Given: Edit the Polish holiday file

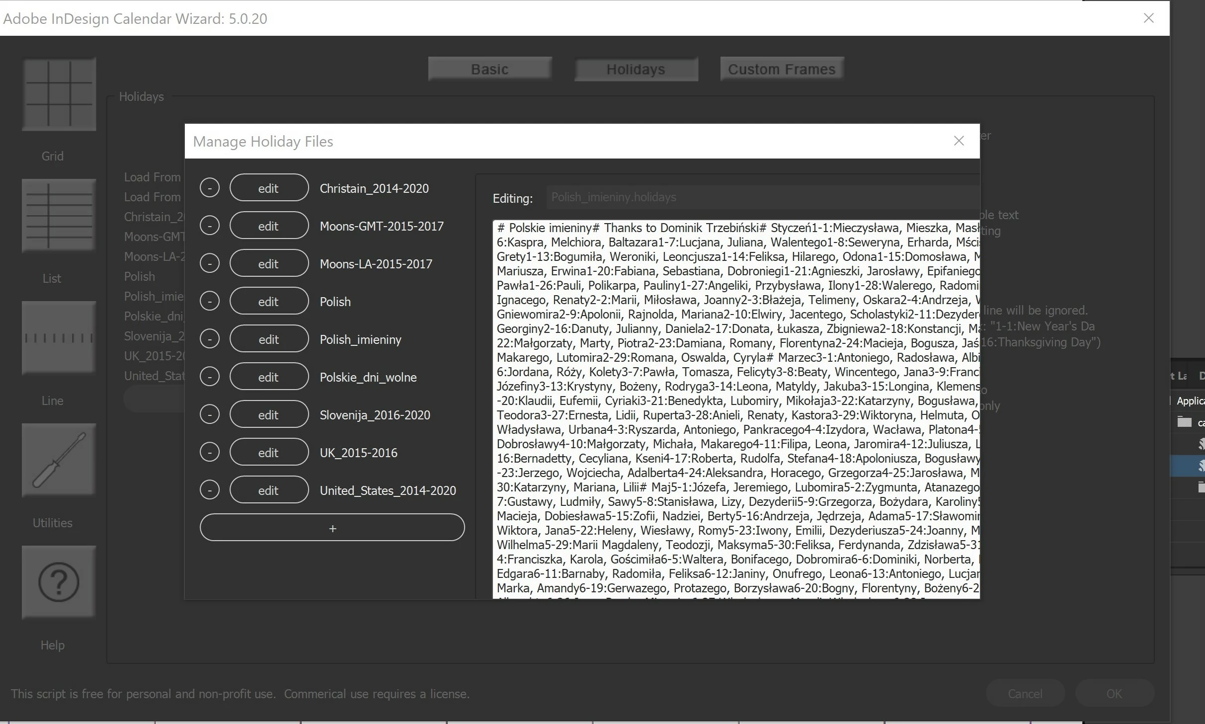Looking at the screenshot, I should [x=269, y=301].
